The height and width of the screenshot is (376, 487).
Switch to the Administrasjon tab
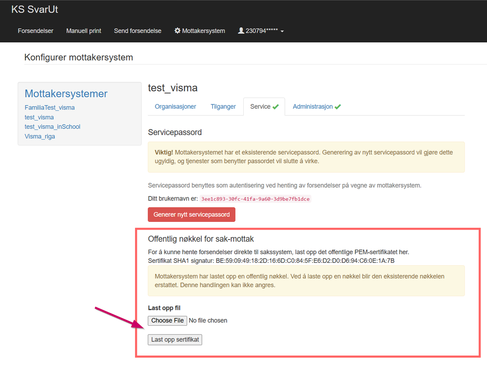316,107
